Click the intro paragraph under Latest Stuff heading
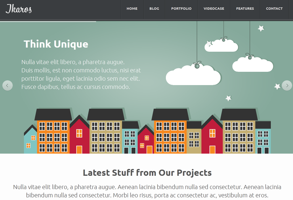 (x=147, y=191)
